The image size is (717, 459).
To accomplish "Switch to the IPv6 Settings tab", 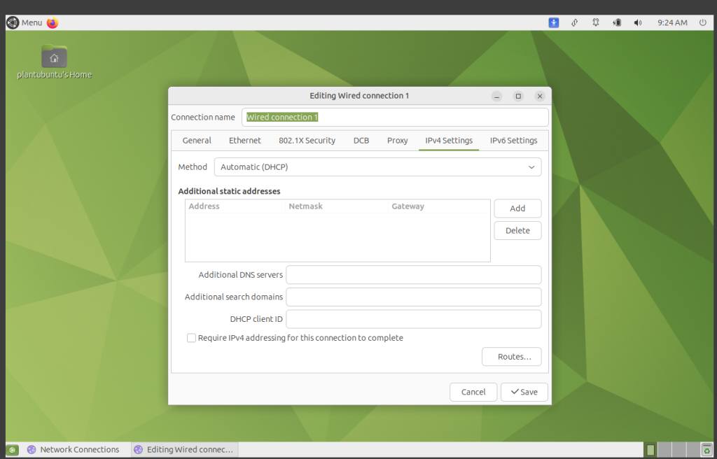I will click(x=513, y=141).
